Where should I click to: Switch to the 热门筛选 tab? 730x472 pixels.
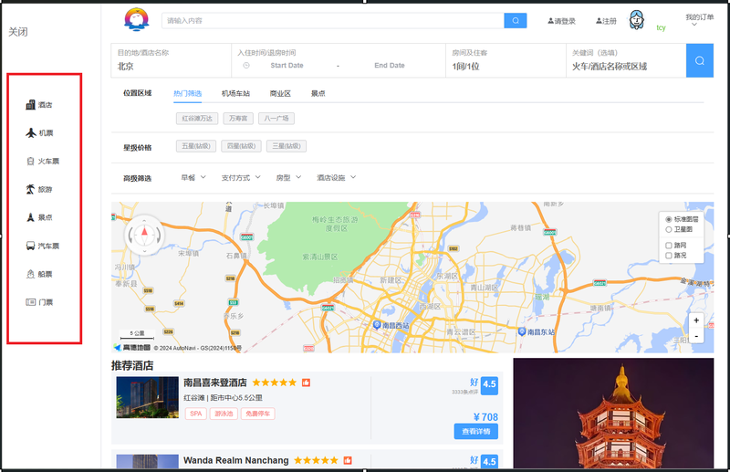[188, 94]
